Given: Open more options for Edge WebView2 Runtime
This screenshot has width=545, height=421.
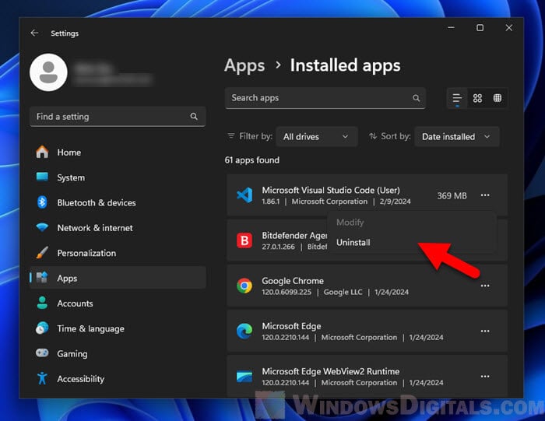Looking at the screenshot, I should click(x=485, y=376).
